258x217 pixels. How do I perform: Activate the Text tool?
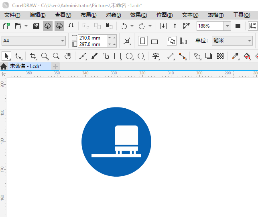[156, 56]
